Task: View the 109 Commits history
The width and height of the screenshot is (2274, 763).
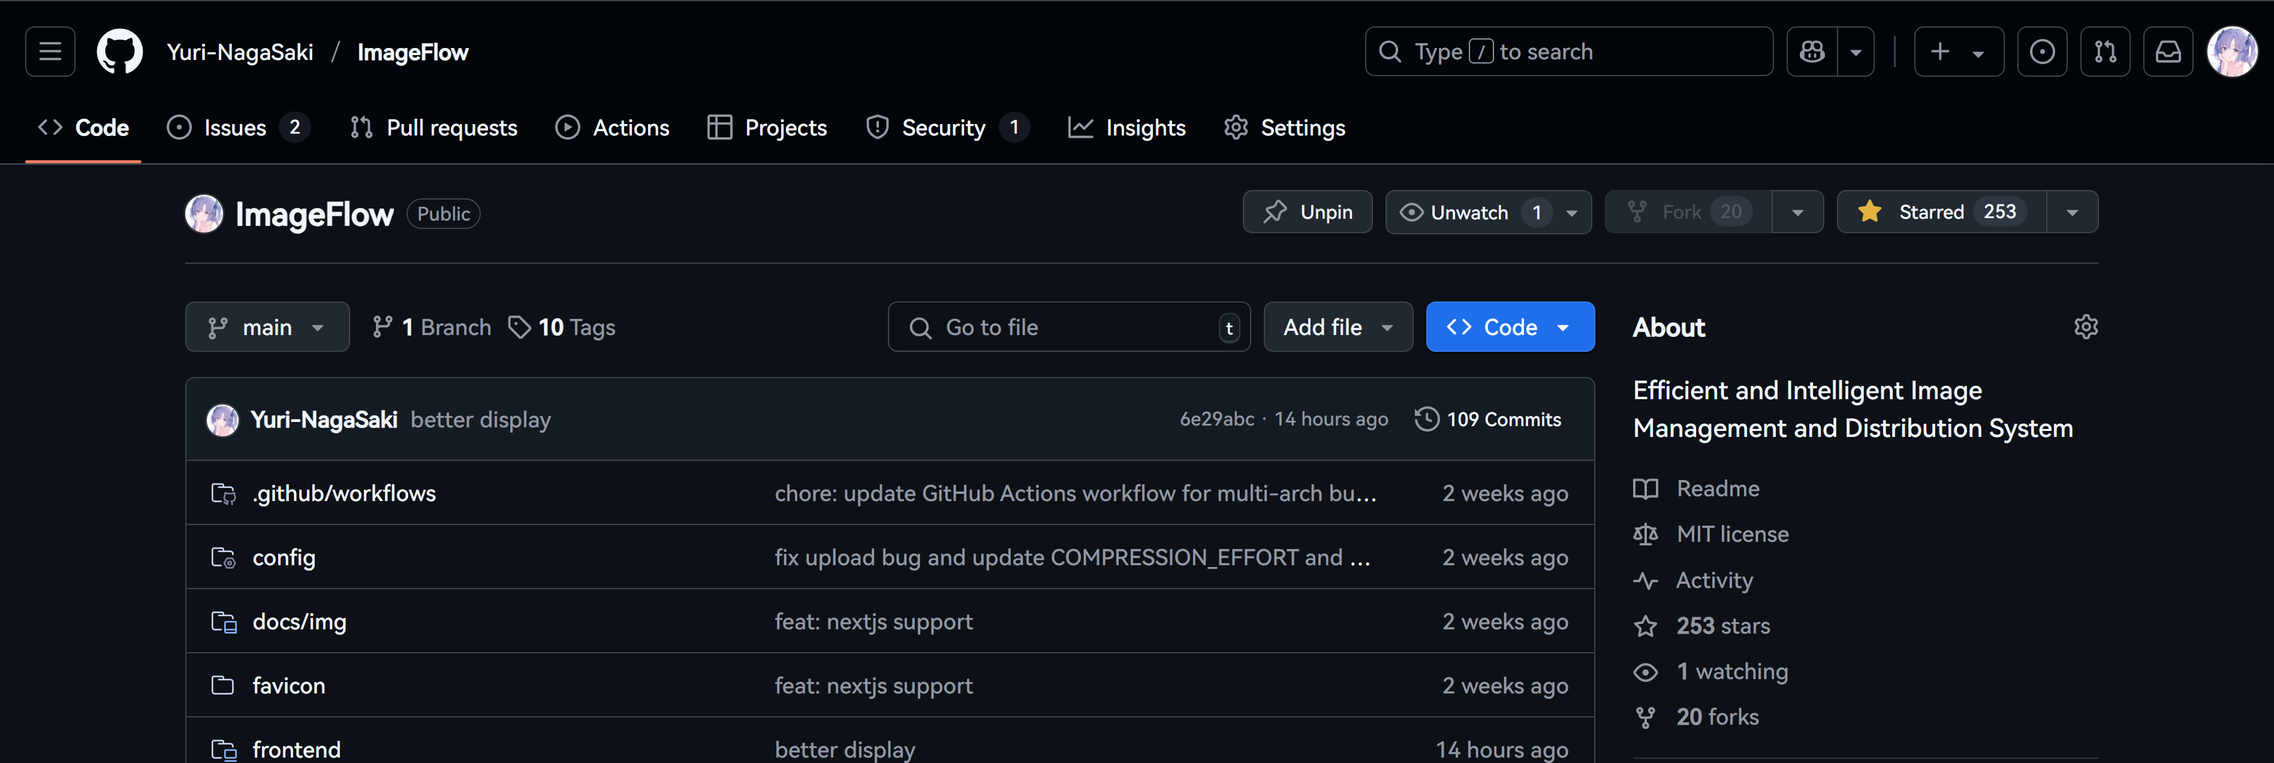Action: tap(1489, 420)
